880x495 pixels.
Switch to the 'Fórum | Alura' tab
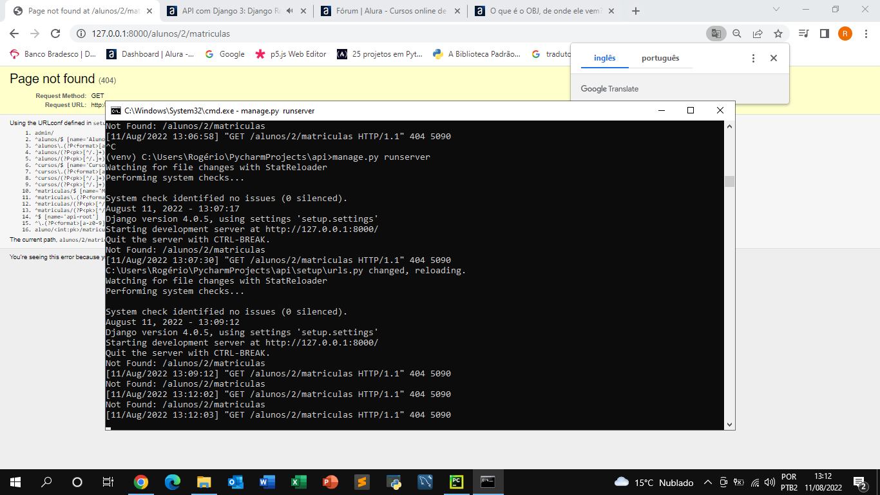coord(390,11)
